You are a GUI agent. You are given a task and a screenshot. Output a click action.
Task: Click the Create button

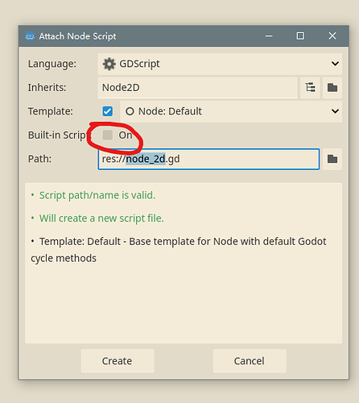click(x=118, y=361)
